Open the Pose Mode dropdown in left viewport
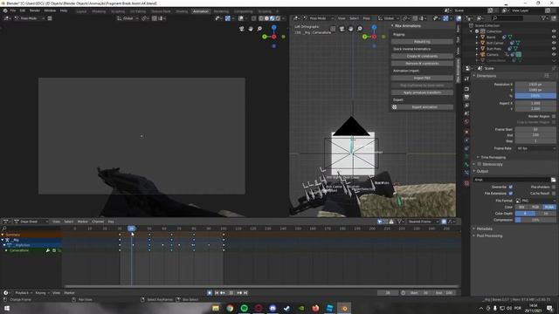 coord(29,18)
